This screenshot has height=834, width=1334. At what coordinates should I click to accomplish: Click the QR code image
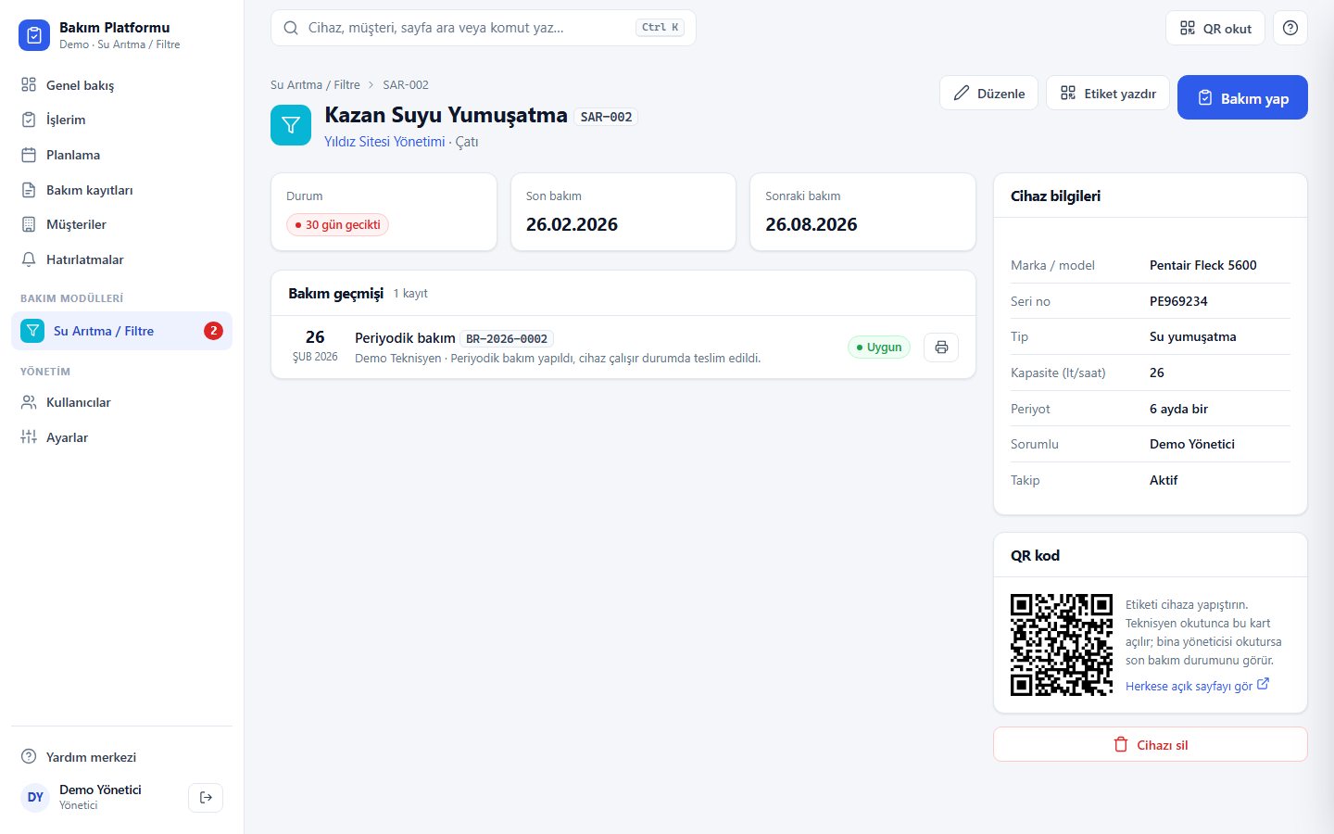click(x=1062, y=645)
